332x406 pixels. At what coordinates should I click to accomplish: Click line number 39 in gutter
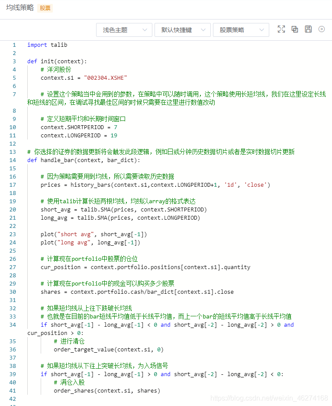point(13,374)
